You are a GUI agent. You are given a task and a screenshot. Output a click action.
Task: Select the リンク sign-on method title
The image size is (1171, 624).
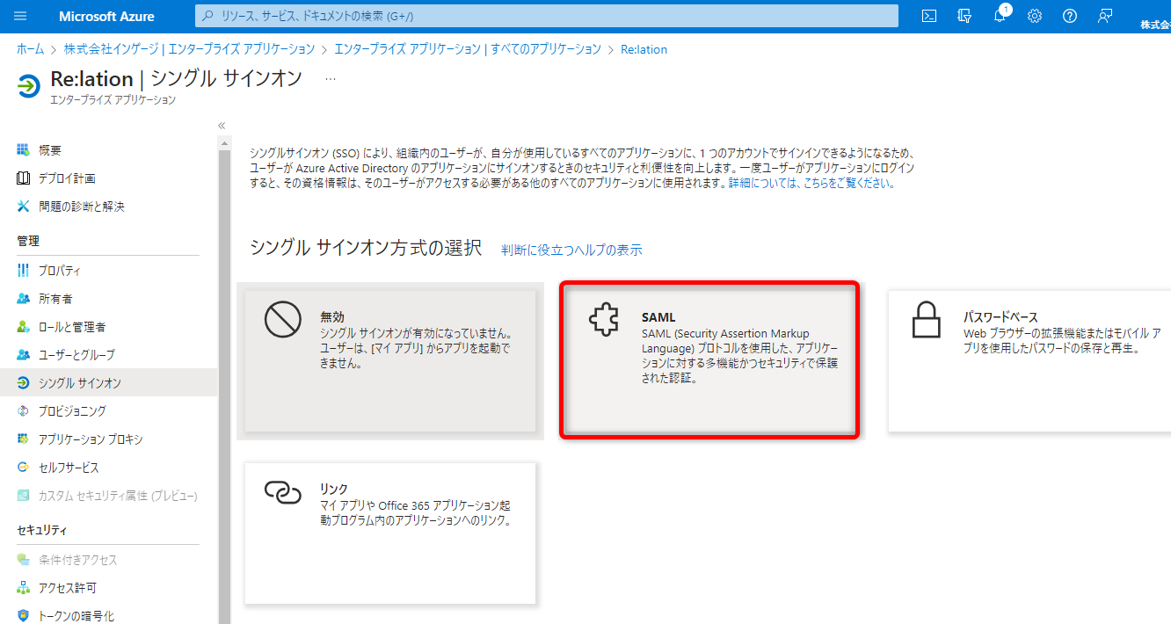coord(334,489)
